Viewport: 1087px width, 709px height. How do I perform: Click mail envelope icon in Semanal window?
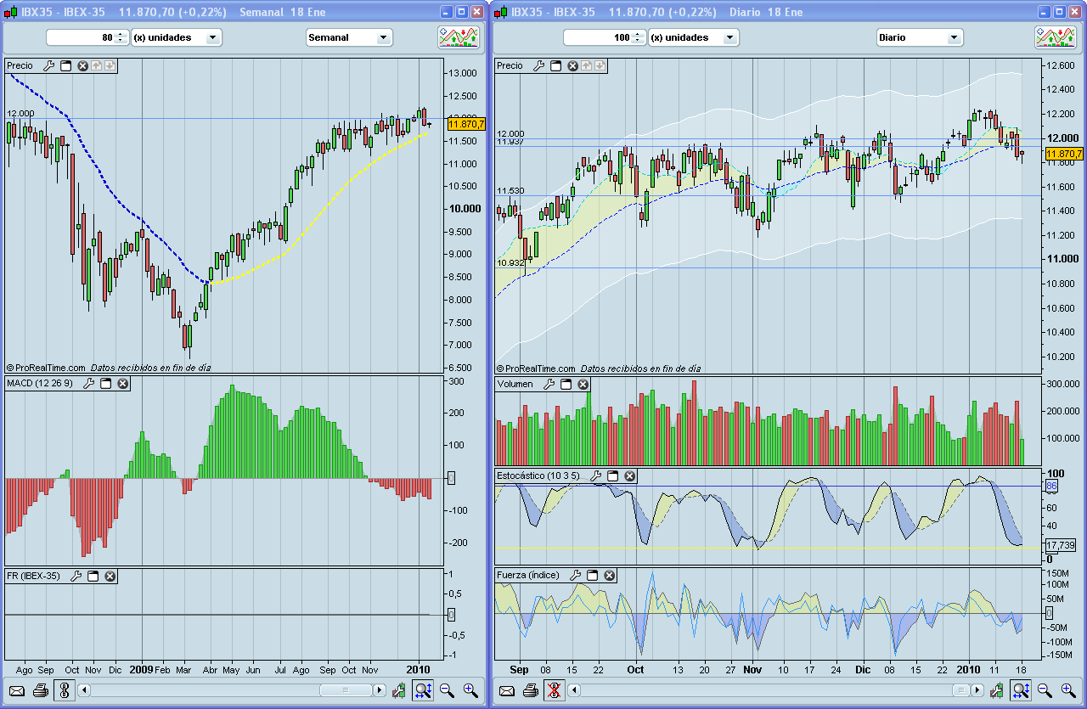click(17, 690)
